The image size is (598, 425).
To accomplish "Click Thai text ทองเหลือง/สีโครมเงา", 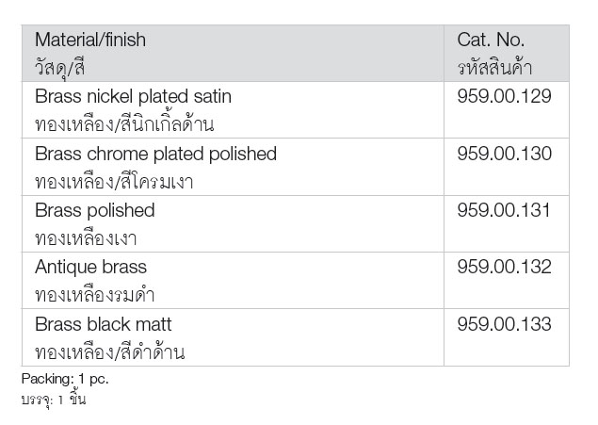I will (x=114, y=181).
